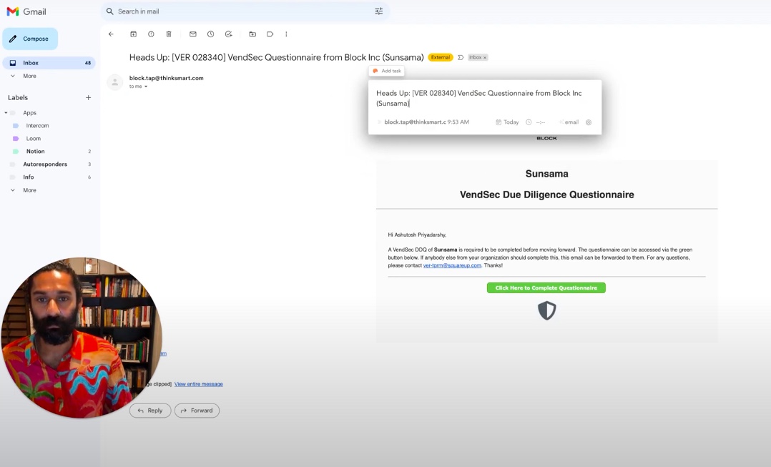Click the External tag badge
Image resolution: width=771 pixels, height=467 pixels.
[x=440, y=57]
